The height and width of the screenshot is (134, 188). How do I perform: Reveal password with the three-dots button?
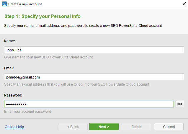click(x=180, y=104)
